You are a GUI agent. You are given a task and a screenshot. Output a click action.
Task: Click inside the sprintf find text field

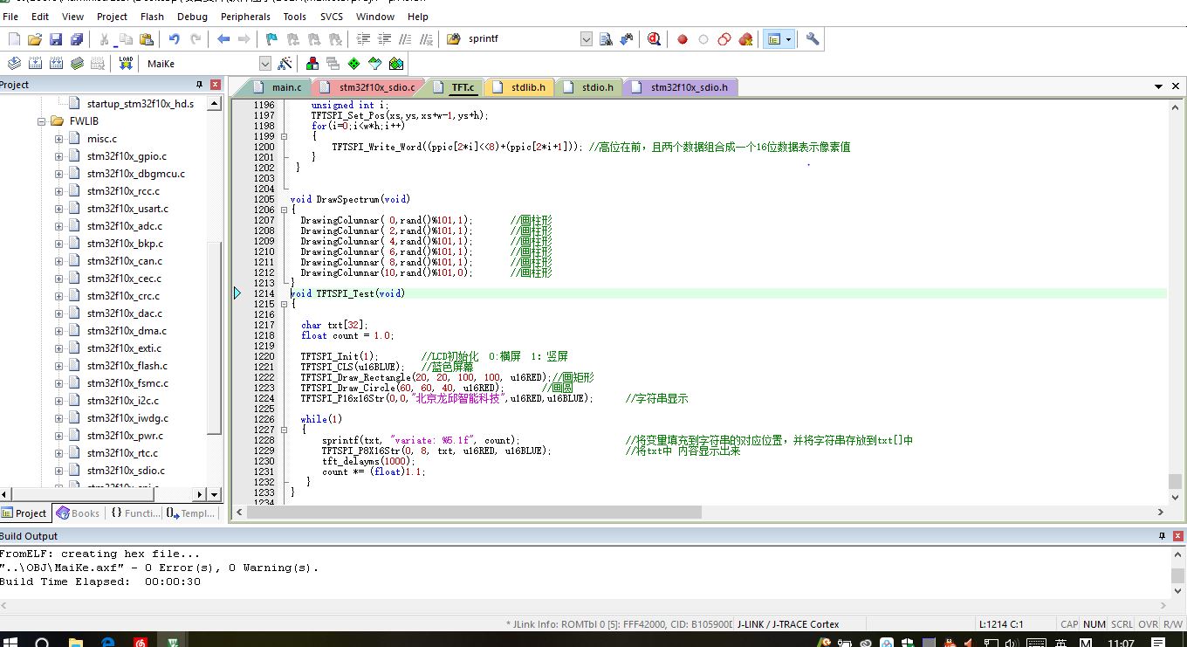[x=522, y=39]
